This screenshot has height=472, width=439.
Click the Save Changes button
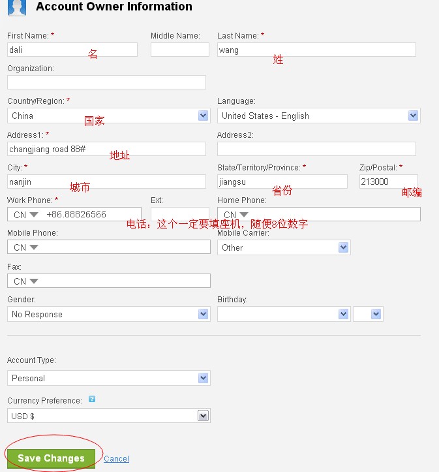click(51, 458)
